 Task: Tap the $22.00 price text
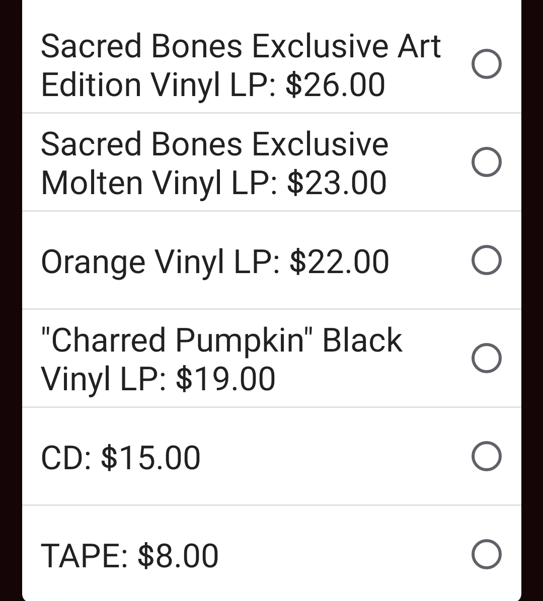339,262
